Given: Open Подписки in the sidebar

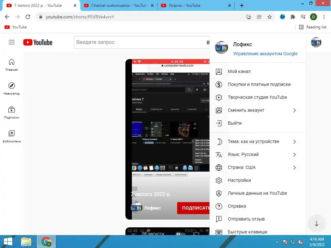Looking at the screenshot, I should point(12,113).
